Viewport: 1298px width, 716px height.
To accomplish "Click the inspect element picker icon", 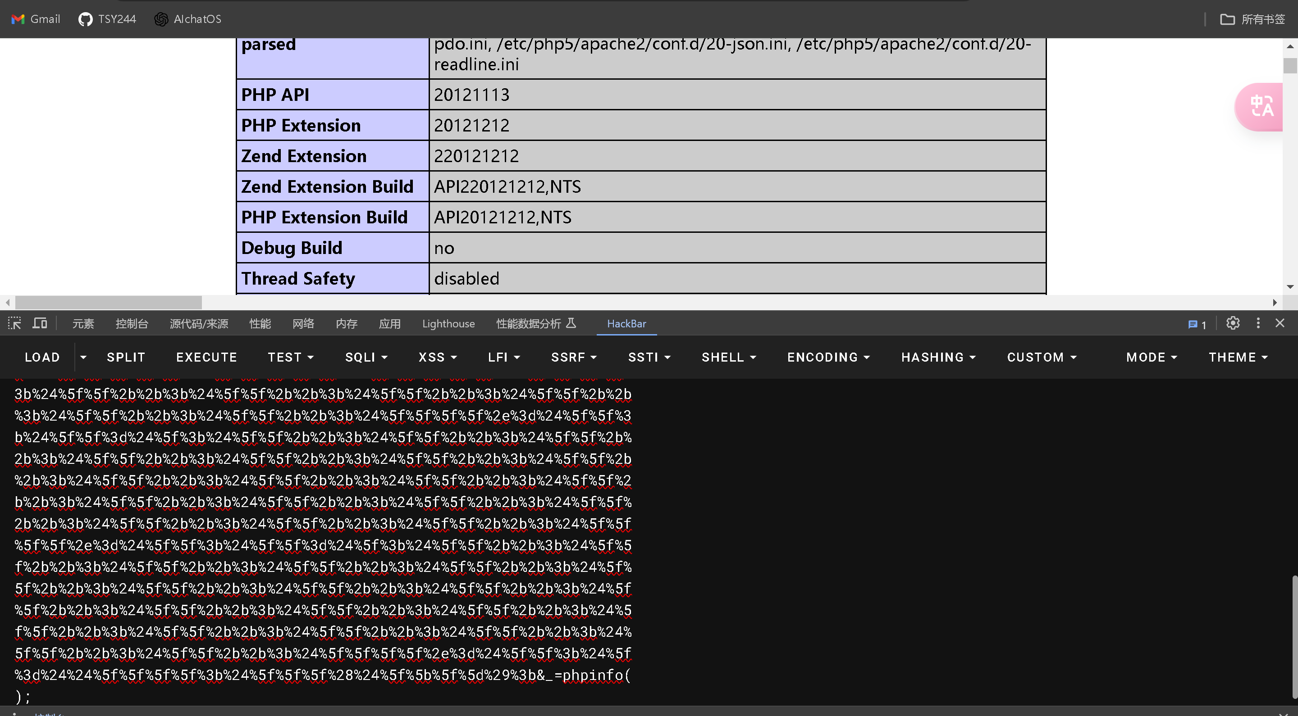I will pos(14,323).
